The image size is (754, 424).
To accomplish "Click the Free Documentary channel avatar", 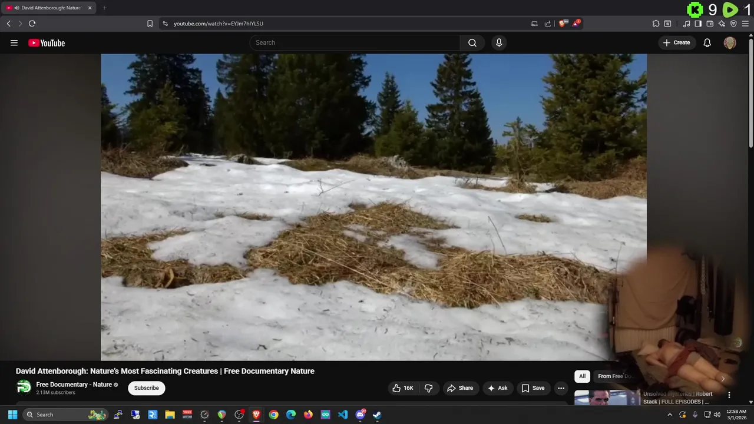I will [x=24, y=387].
